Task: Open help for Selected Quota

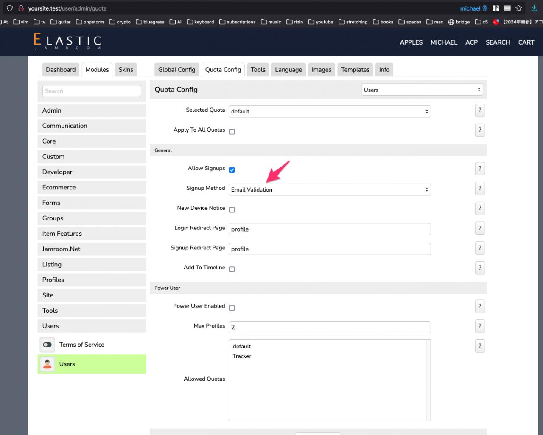Action: point(479,110)
